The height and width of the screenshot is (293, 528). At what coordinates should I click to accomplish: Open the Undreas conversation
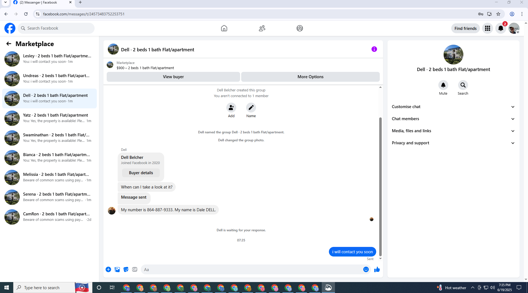(50, 78)
